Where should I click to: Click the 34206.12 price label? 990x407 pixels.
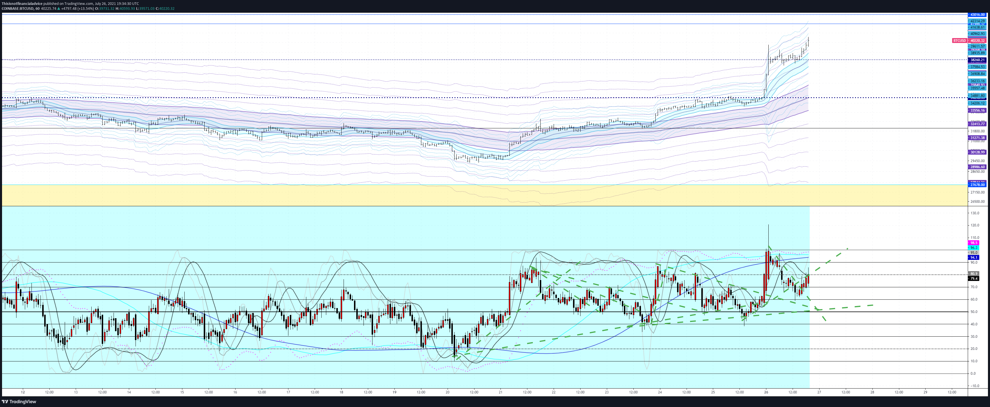[978, 103]
